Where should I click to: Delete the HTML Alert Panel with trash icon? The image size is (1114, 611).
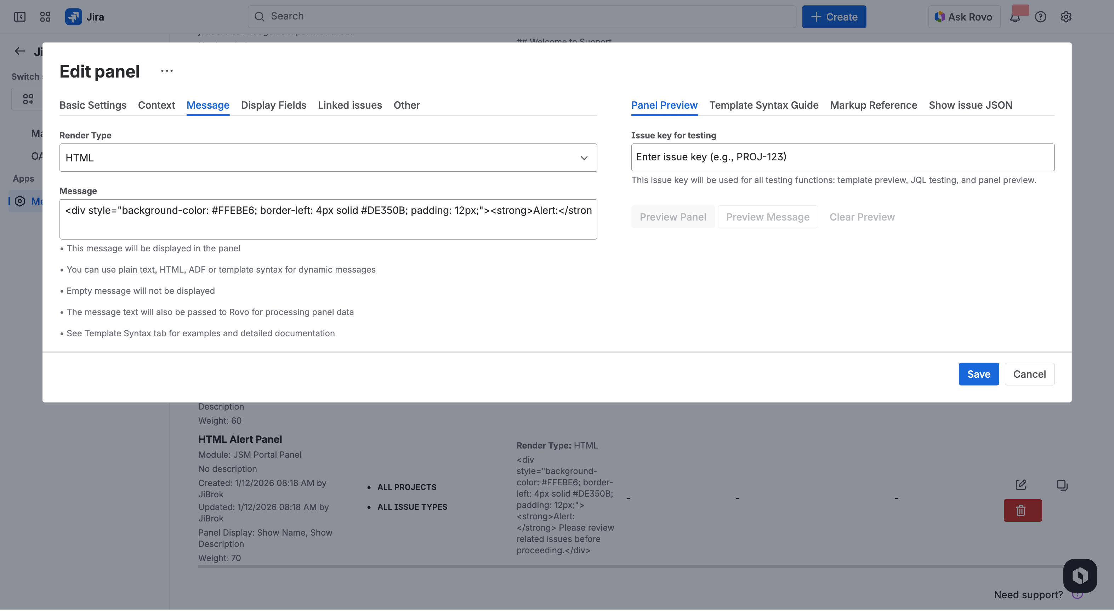(1022, 510)
